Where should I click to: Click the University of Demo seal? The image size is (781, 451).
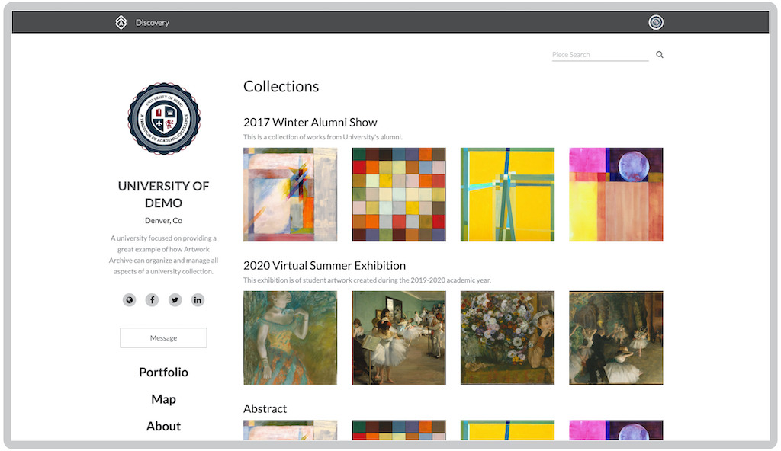tap(163, 120)
